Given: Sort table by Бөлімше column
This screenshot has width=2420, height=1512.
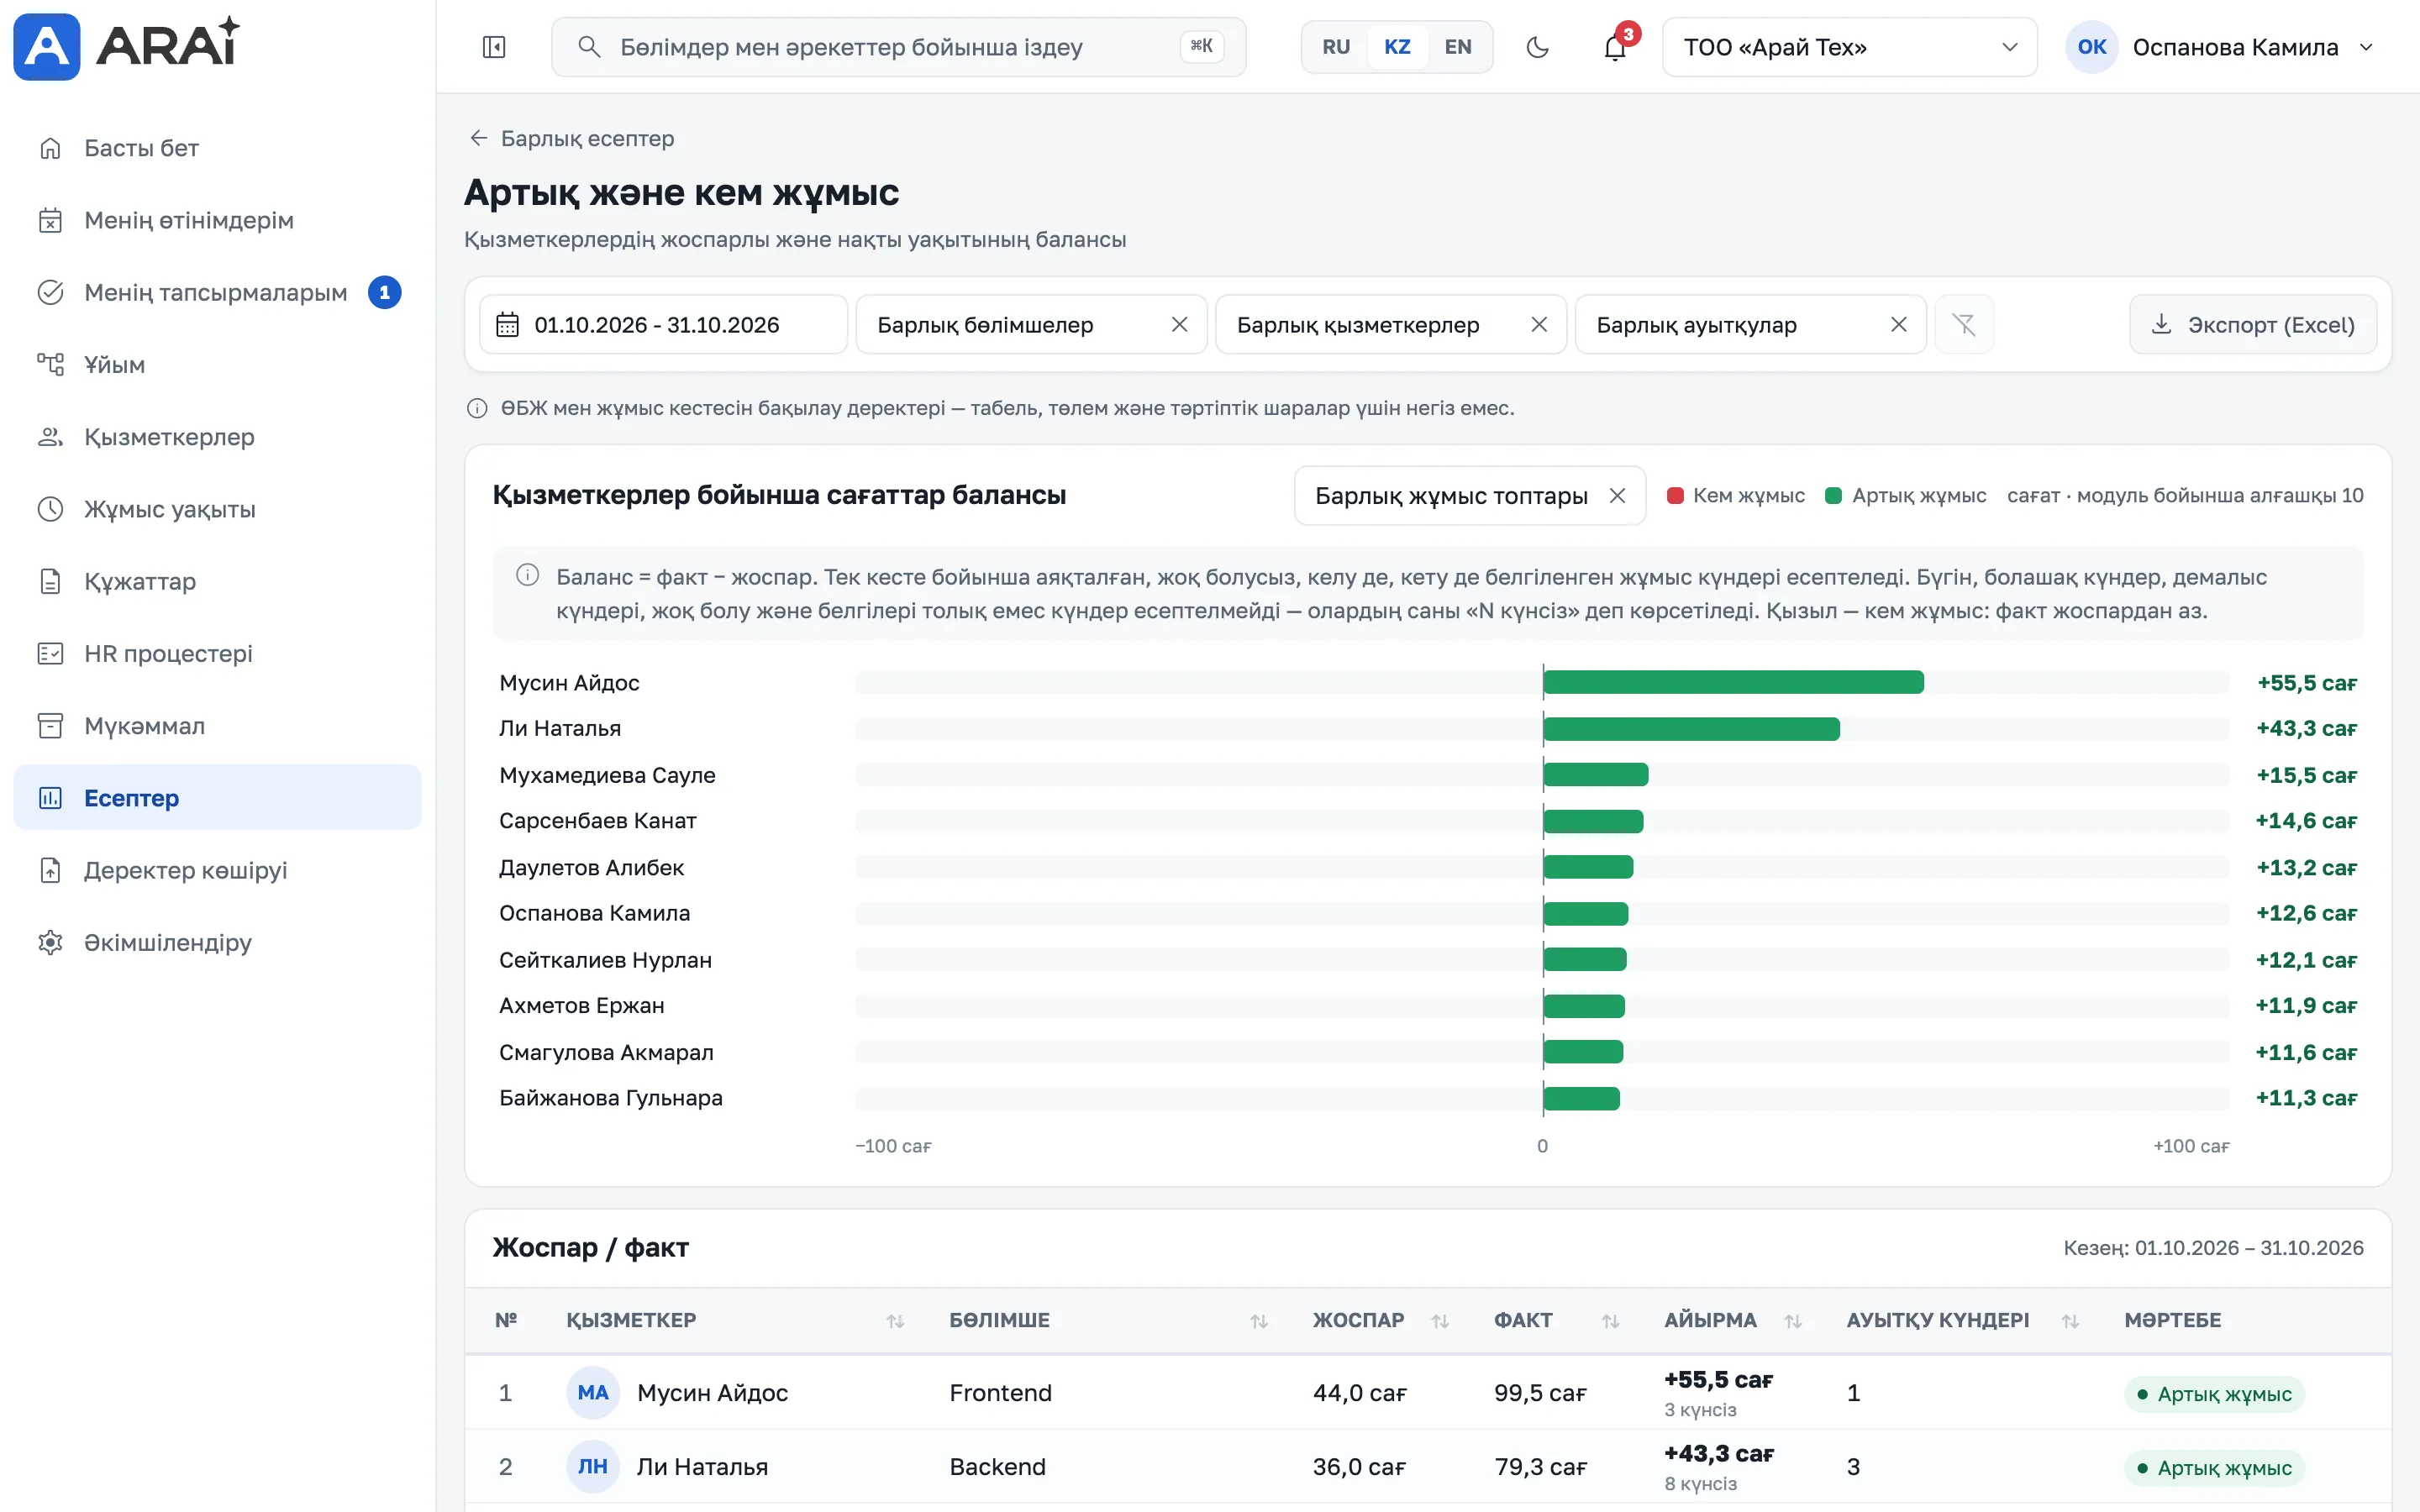Looking at the screenshot, I should [x=1259, y=1321].
